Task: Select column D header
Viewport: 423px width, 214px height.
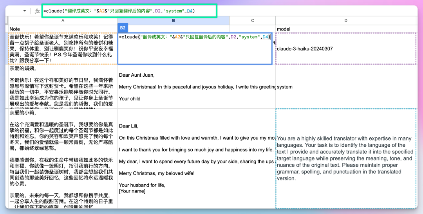Action: [x=345, y=20]
